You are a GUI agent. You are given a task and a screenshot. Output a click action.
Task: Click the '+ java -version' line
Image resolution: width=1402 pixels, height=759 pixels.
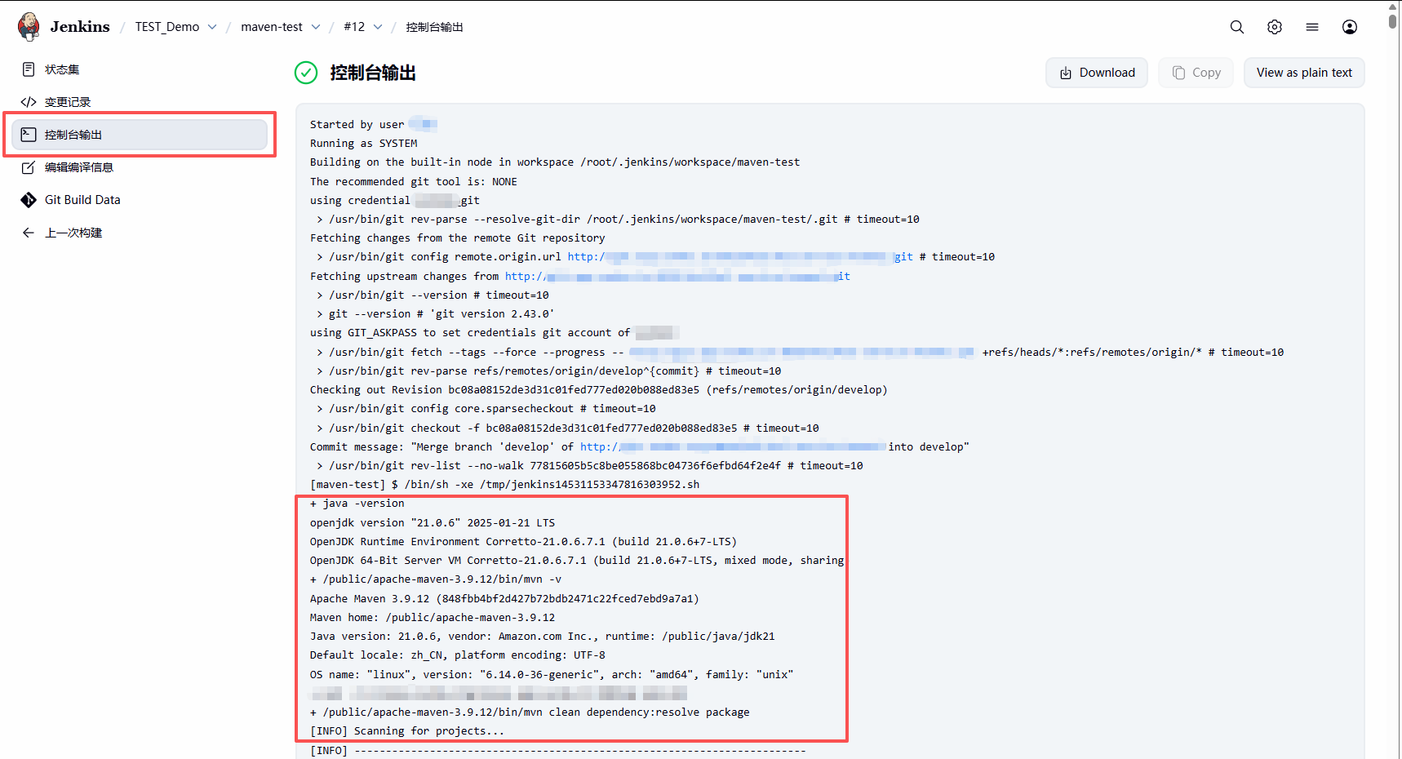357,504
